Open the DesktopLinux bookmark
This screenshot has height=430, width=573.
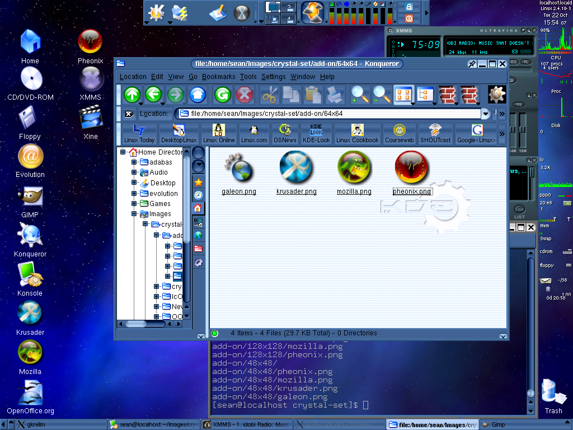point(179,134)
